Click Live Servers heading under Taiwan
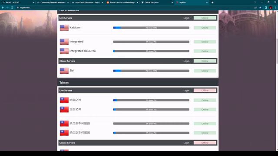278x156 pixels. [66, 91]
